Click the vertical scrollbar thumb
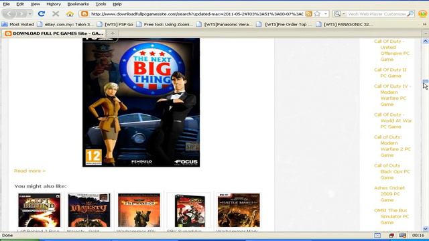 (426, 82)
